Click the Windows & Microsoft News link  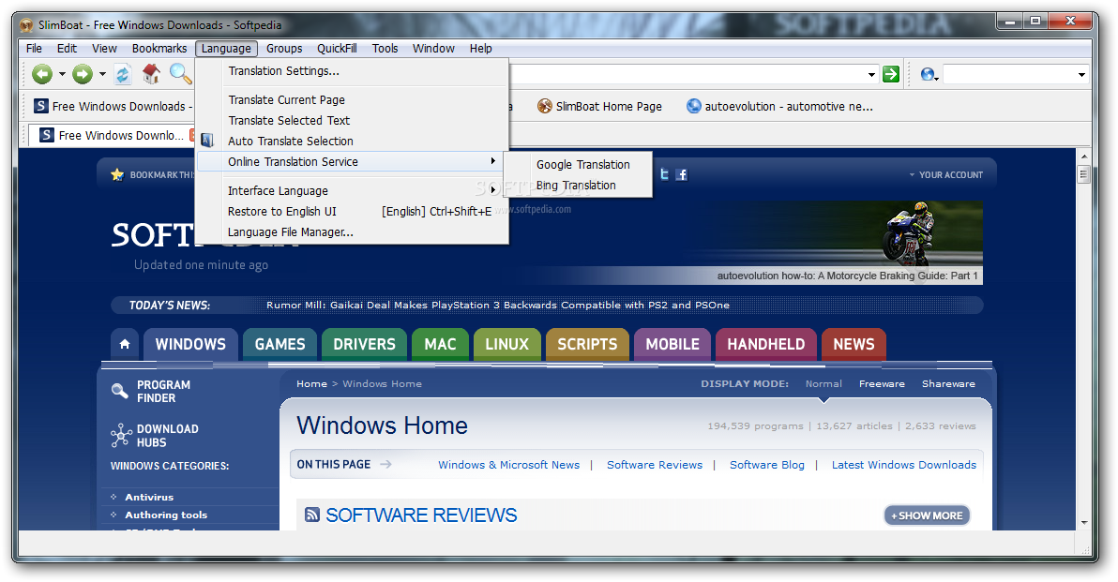click(x=509, y=465)
